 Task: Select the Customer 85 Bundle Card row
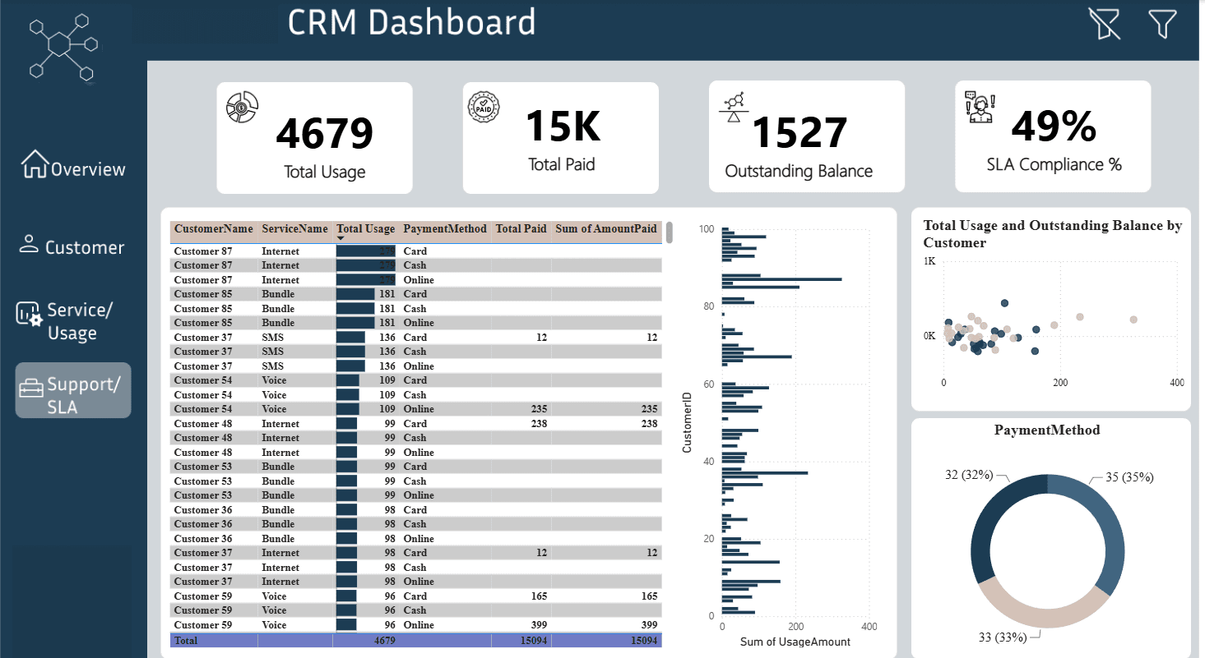click(415, 294)
